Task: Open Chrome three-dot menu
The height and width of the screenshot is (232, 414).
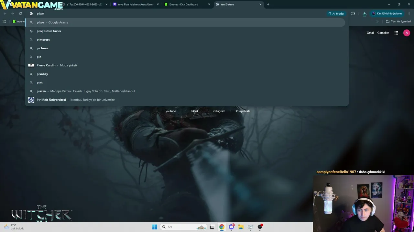Action: point(409,14)
